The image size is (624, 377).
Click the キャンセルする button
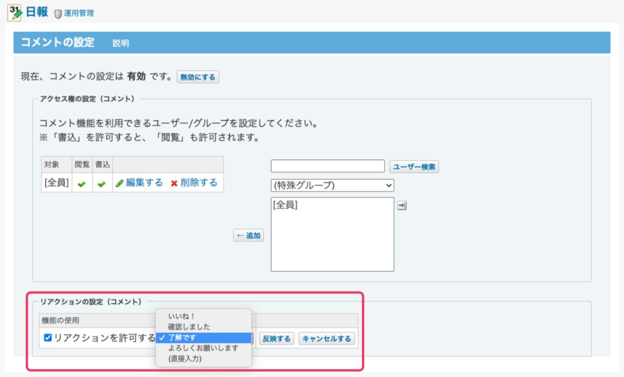327,339
